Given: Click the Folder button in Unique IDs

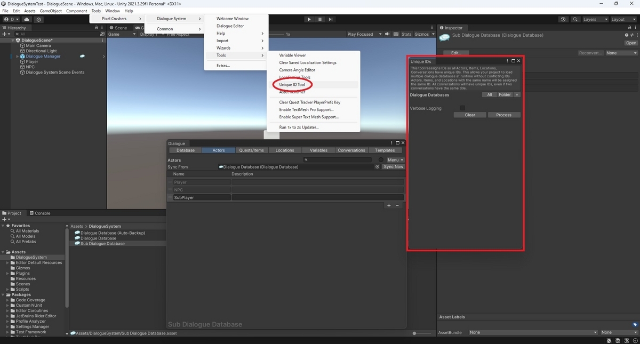Looking at the screenshot, I should coord(505,95).
